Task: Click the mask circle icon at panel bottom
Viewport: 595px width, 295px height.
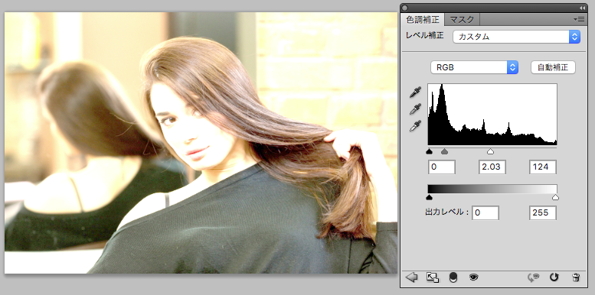Action: click(x=453, y=277)
